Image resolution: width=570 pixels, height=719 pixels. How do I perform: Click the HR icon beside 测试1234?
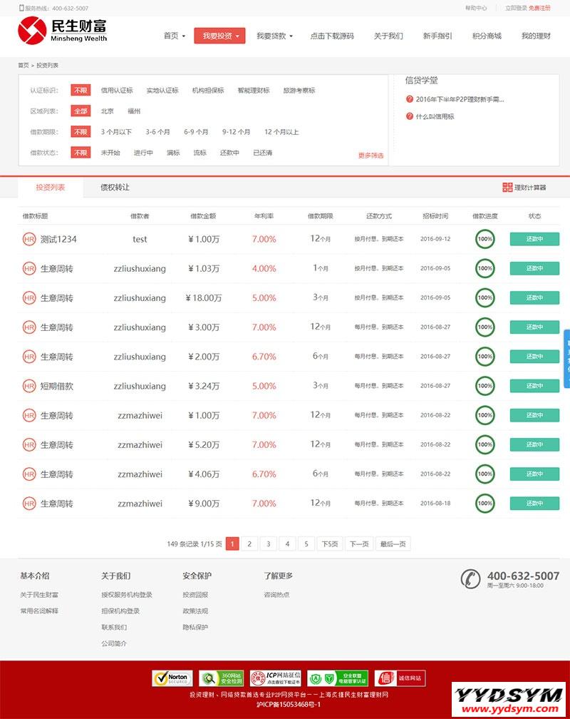click(x=29, y=239)
